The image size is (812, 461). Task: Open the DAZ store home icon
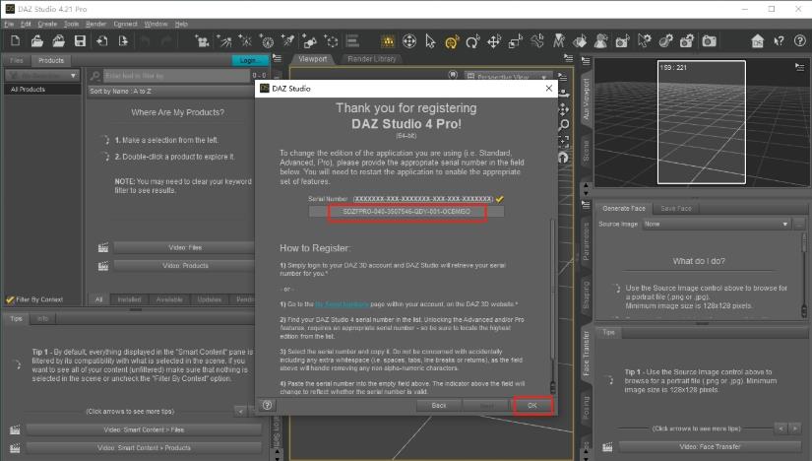(x=758, y=41)
